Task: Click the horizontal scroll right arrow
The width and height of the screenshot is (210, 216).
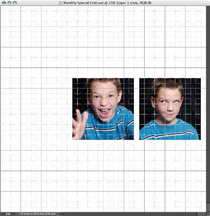Action: (204, 214)
